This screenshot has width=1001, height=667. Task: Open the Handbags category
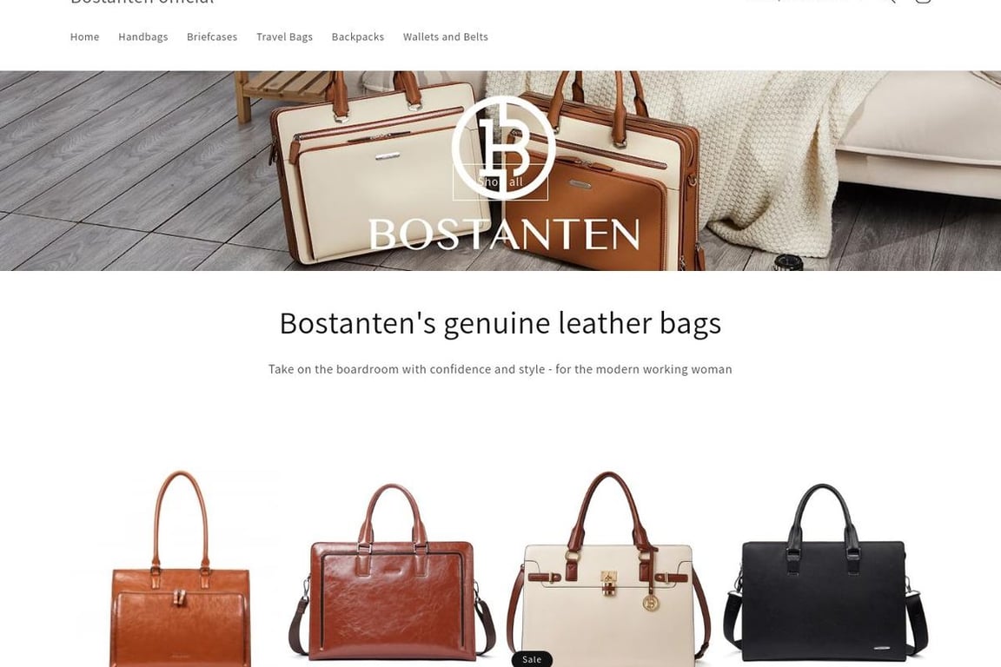click(143, 37)
